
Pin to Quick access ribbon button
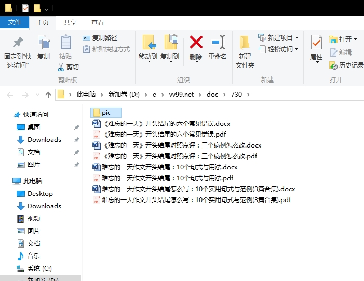click(18, 52)
